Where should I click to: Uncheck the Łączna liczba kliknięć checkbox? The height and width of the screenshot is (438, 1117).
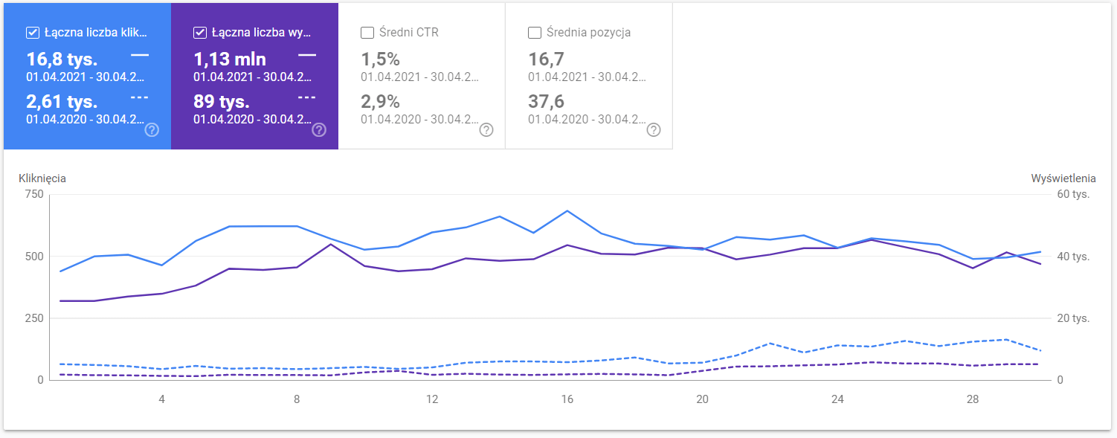click(33, 33)
